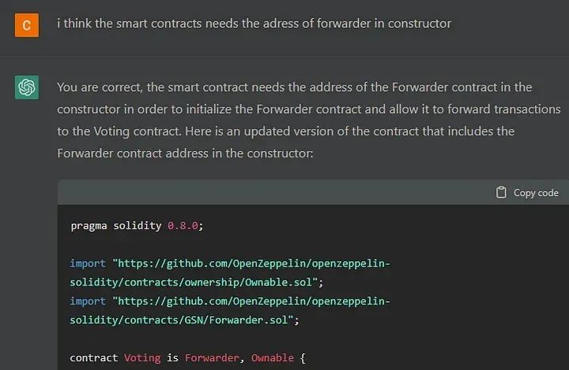Click the gray code block header bar

tap(313, 192)
